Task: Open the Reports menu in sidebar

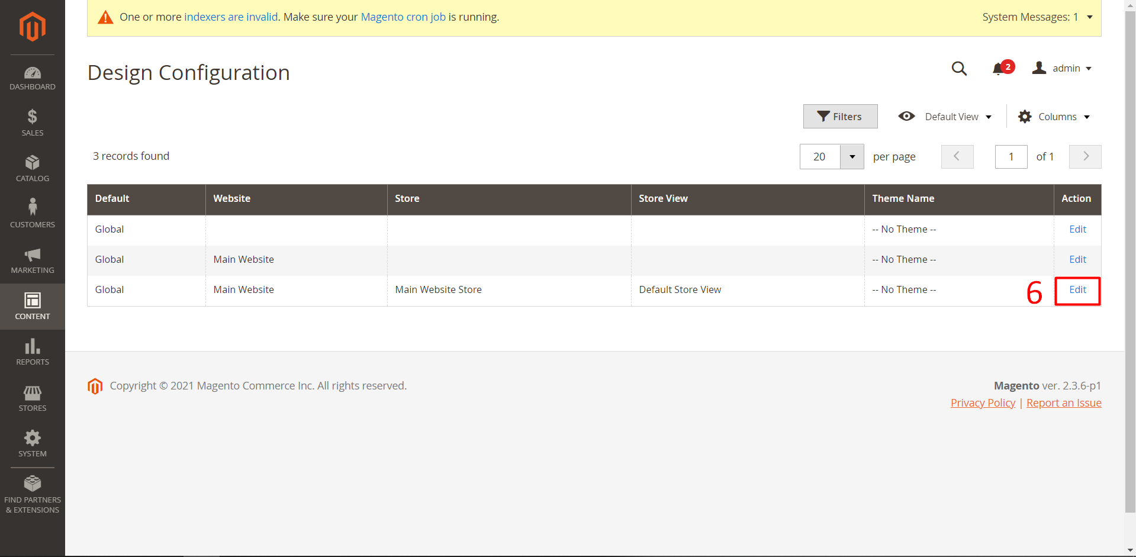Action: (32, 352)
